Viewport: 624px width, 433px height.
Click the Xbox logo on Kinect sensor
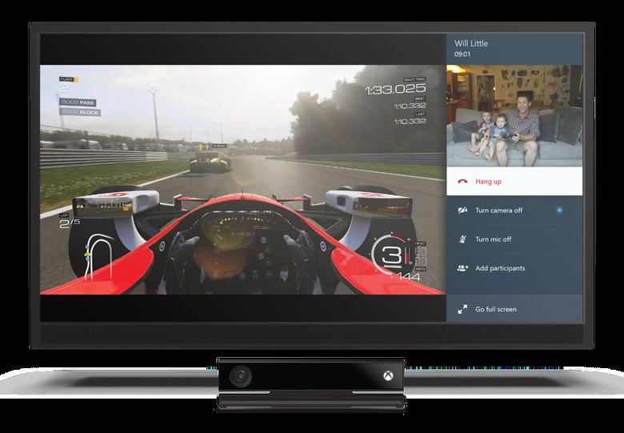388,375
